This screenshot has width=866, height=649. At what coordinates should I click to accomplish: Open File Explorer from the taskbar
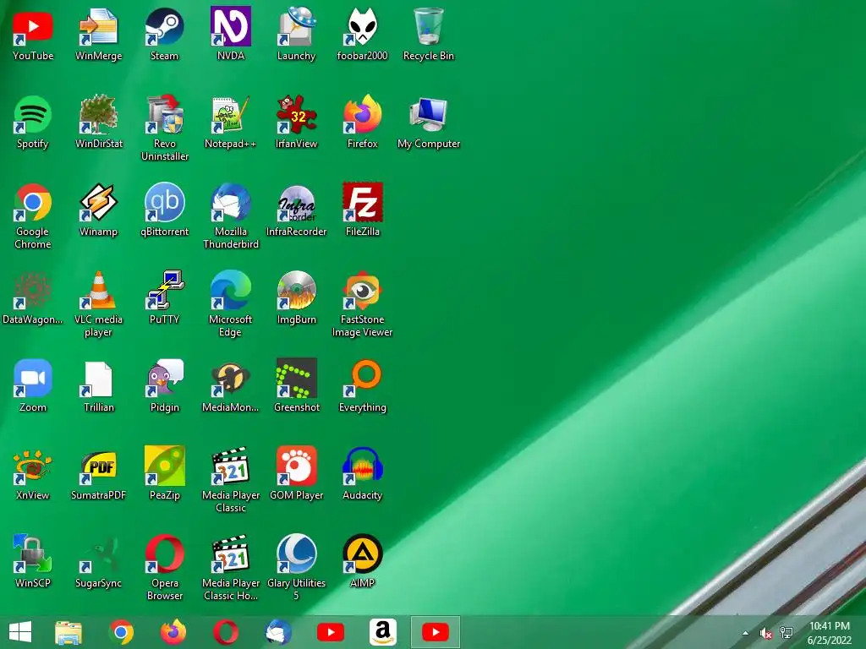69,632
